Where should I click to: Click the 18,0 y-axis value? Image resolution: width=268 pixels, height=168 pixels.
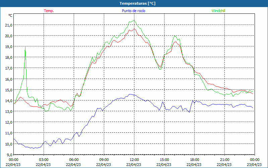[x=9, y=57]
